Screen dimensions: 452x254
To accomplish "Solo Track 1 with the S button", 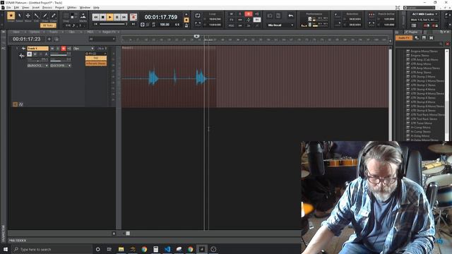I will click(58, 49).
